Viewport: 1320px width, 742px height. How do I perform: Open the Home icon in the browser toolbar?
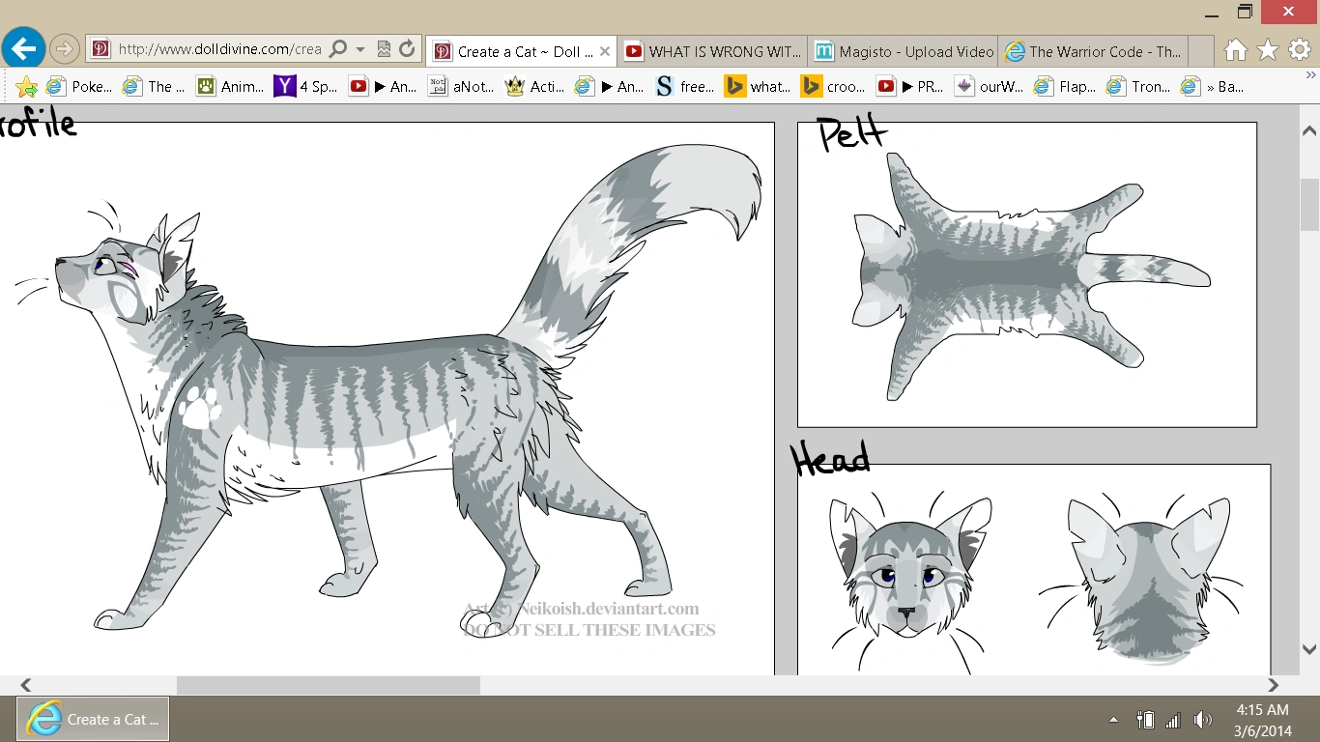[x=1235, y=50]
